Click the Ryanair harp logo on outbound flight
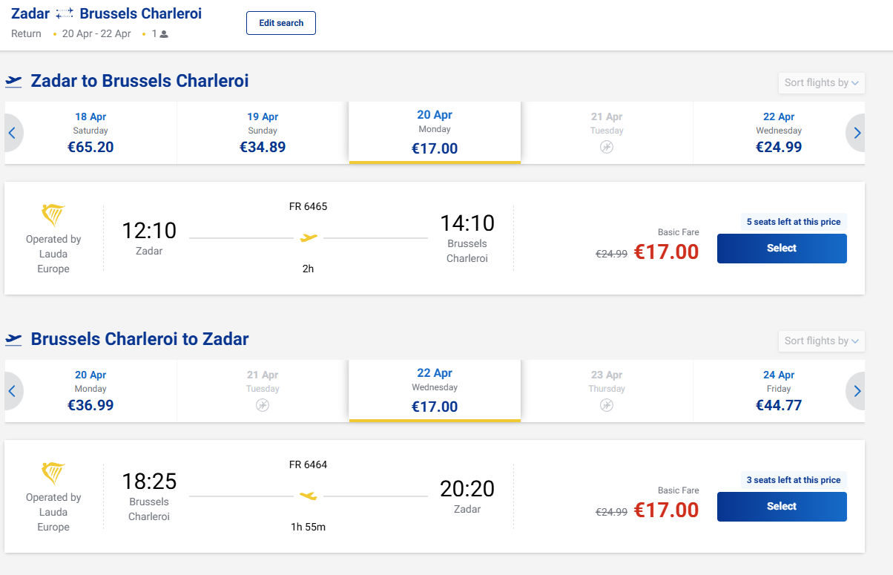Viewport: 893px width, 575px height. coord(53,215)
